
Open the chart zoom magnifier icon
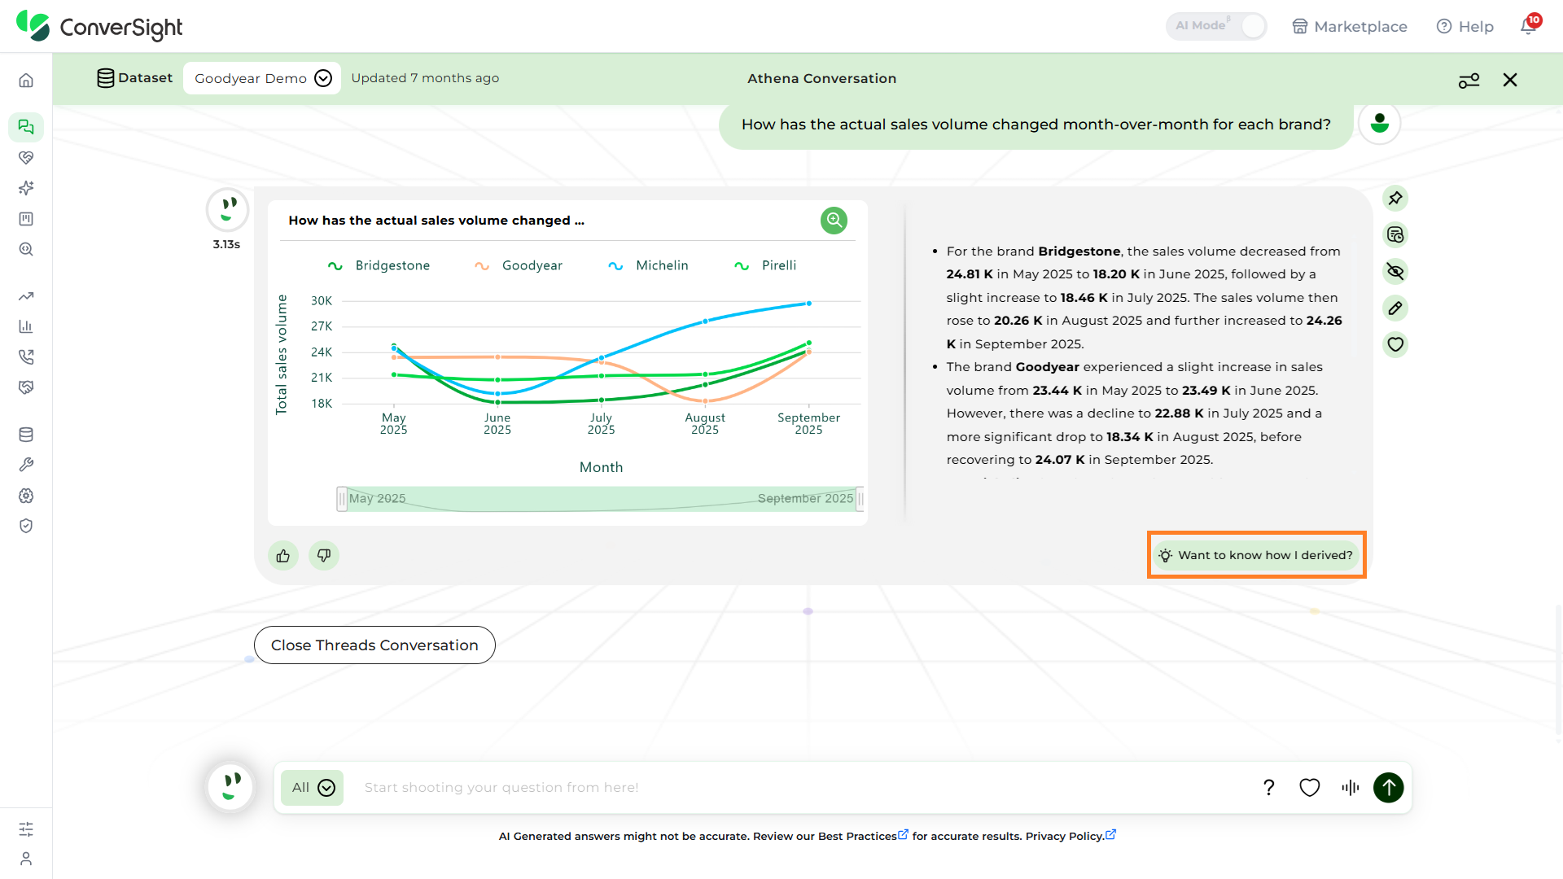click(x=834, y=221)
